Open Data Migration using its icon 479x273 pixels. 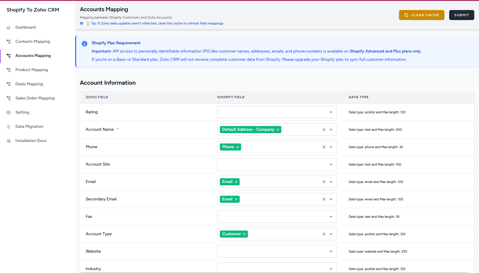(x=9, y=126)
